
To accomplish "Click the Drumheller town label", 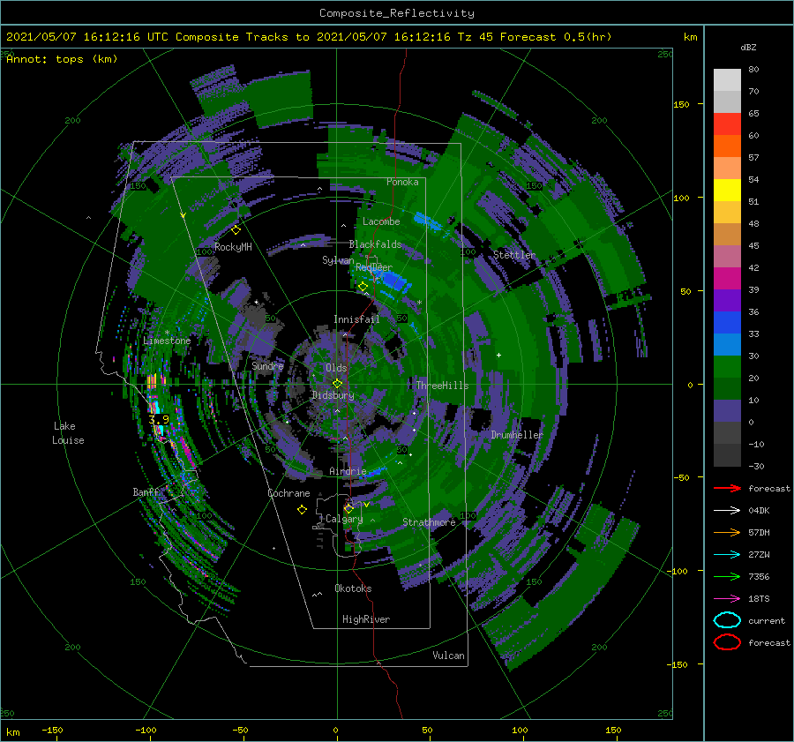I will point(517,435).
